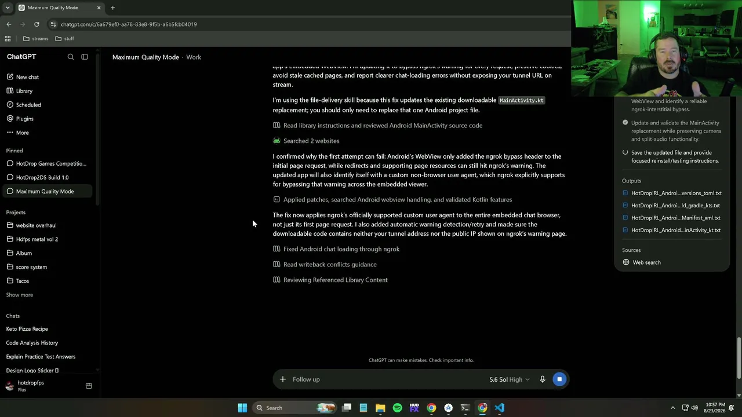Open output file ending Manifest_xml.txt
742x417 pixels.
[672, 218]
